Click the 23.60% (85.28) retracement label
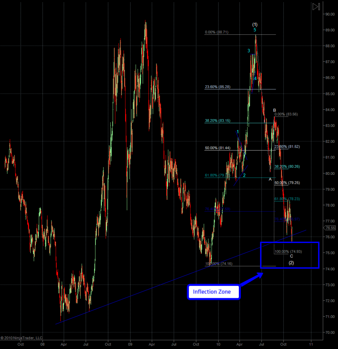 pyautogui.click(x=217, y=87)
